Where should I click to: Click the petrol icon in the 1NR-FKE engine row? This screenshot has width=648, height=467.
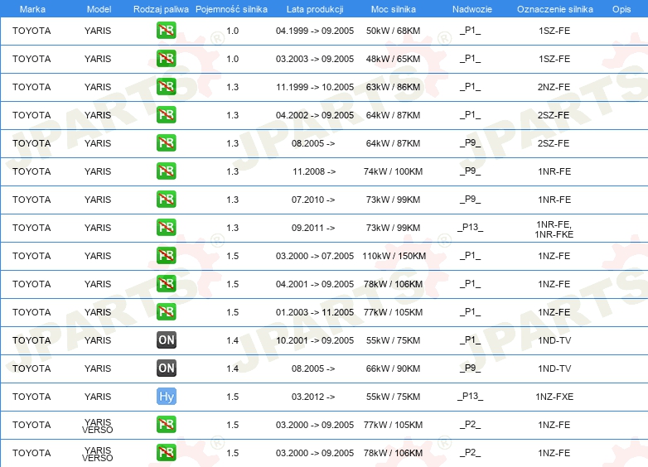(166, 228)
